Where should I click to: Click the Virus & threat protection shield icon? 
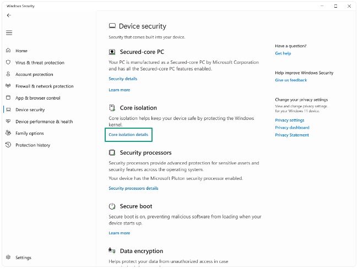(8, 62)
